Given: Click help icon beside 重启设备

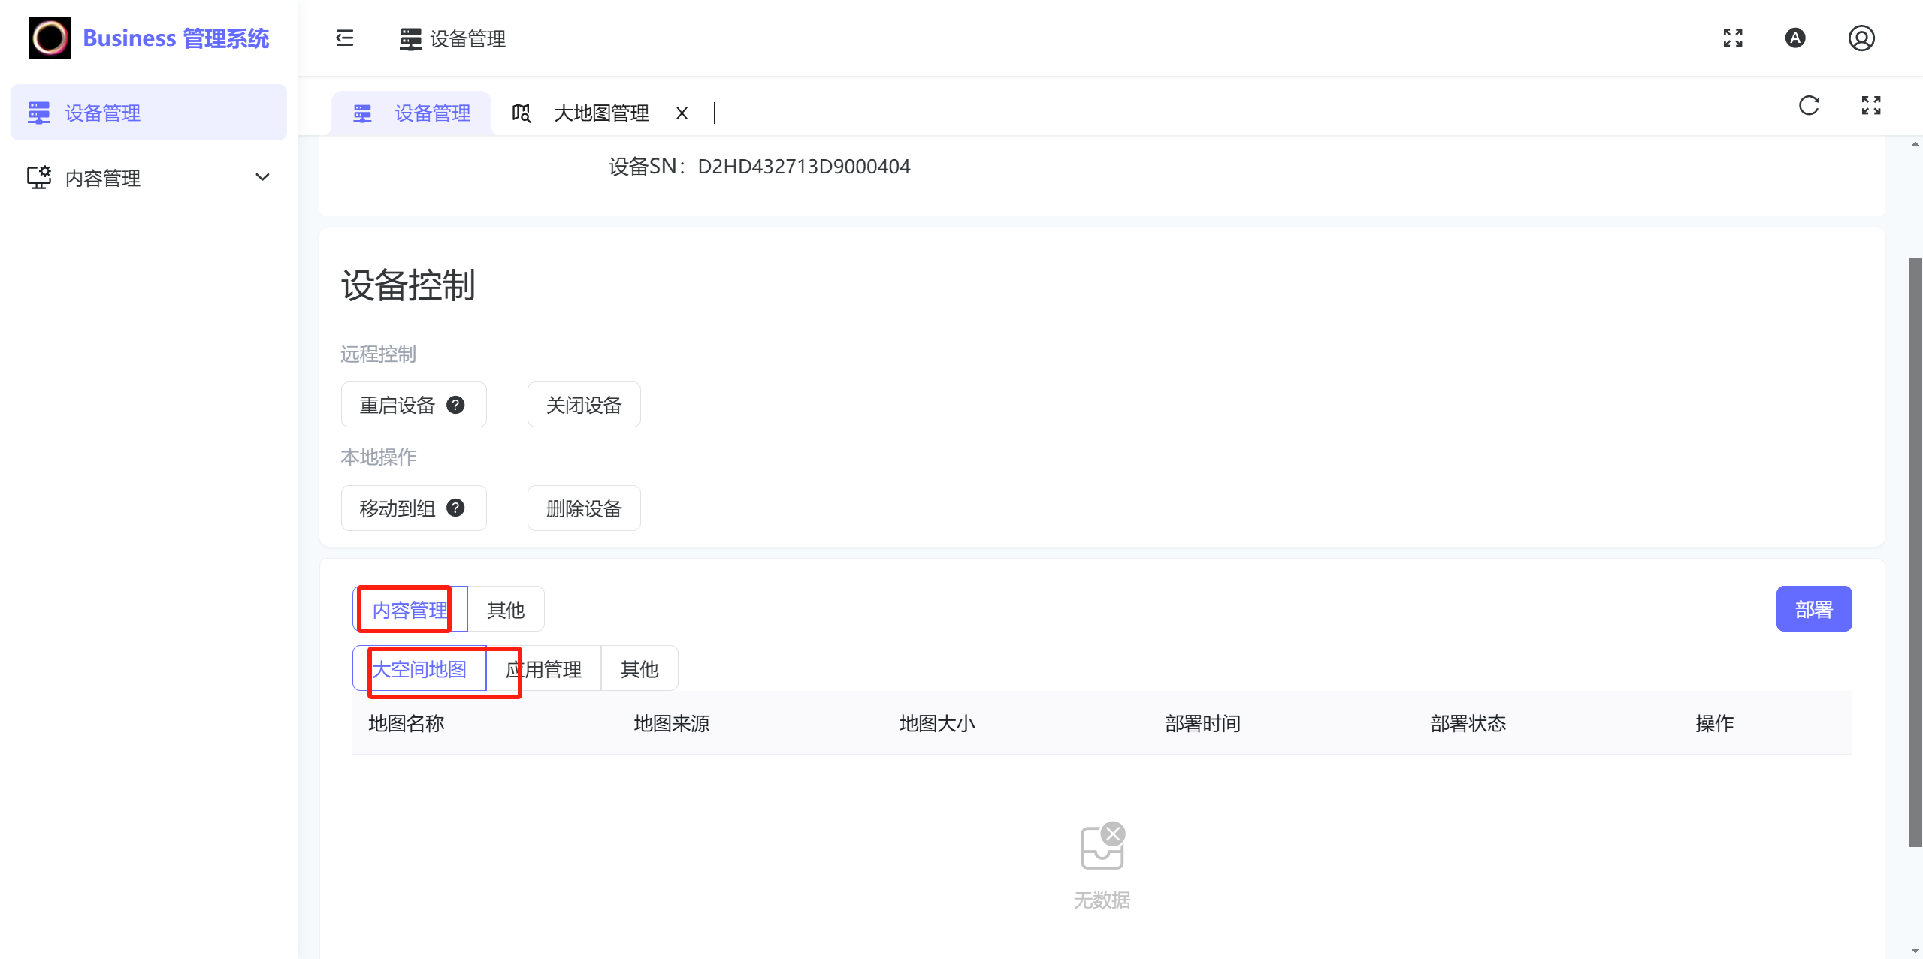Looking at the screenshot, I should click(x=455, y=406).
